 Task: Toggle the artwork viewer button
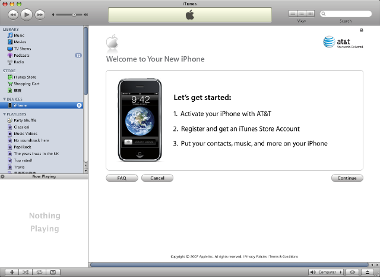point(53,272)
